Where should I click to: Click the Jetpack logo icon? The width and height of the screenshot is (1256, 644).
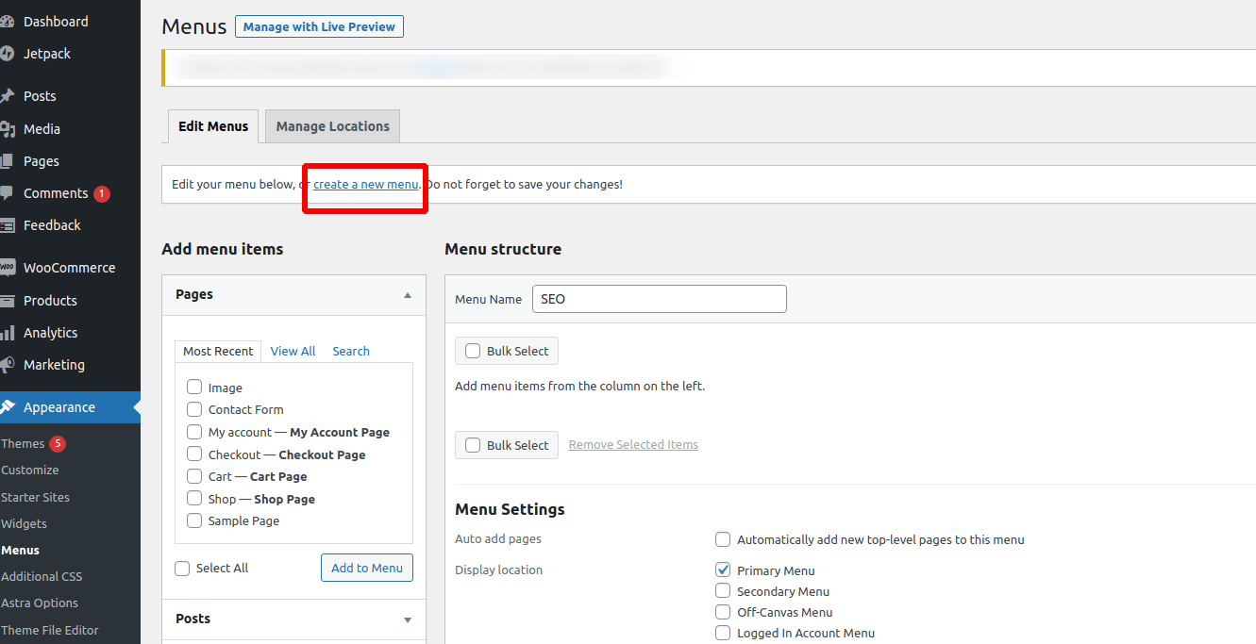tap(7, 54)
